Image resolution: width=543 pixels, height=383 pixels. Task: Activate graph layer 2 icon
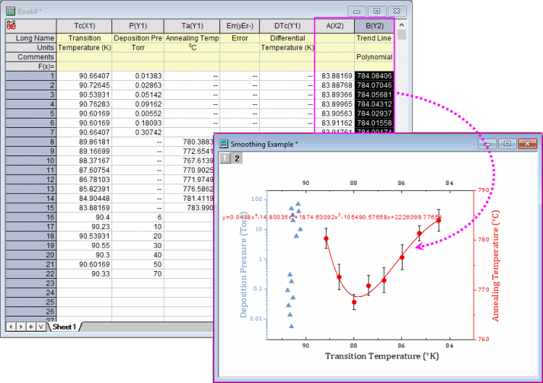coord(237,158)
